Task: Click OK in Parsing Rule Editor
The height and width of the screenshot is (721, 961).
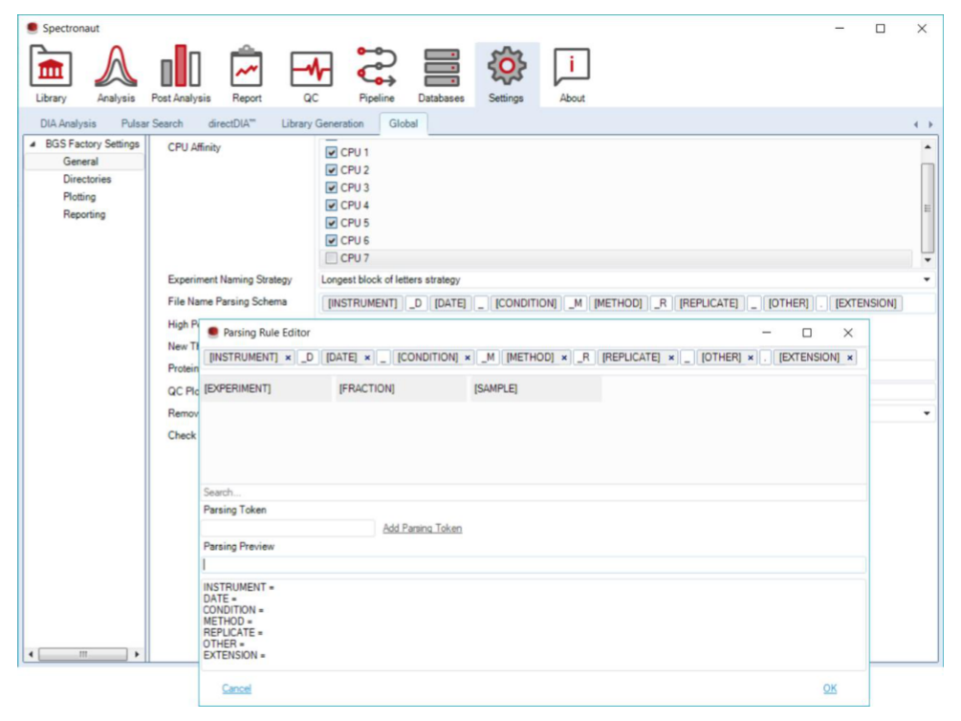Action: (830, 688)
